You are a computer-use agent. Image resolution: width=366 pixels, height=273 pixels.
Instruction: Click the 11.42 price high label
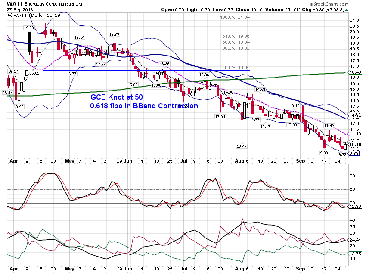(329, 126)
